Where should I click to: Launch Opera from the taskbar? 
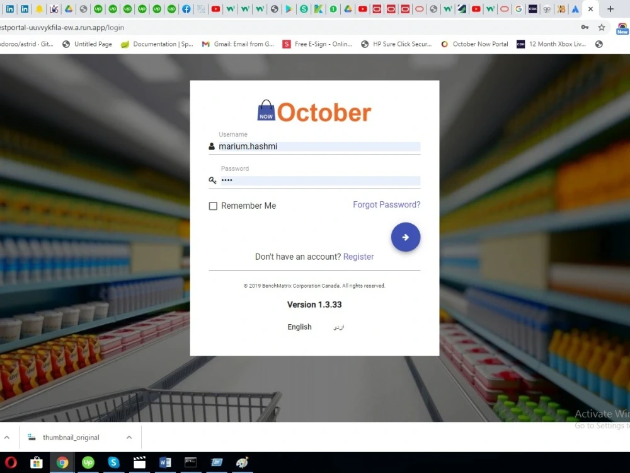point(11,462)
